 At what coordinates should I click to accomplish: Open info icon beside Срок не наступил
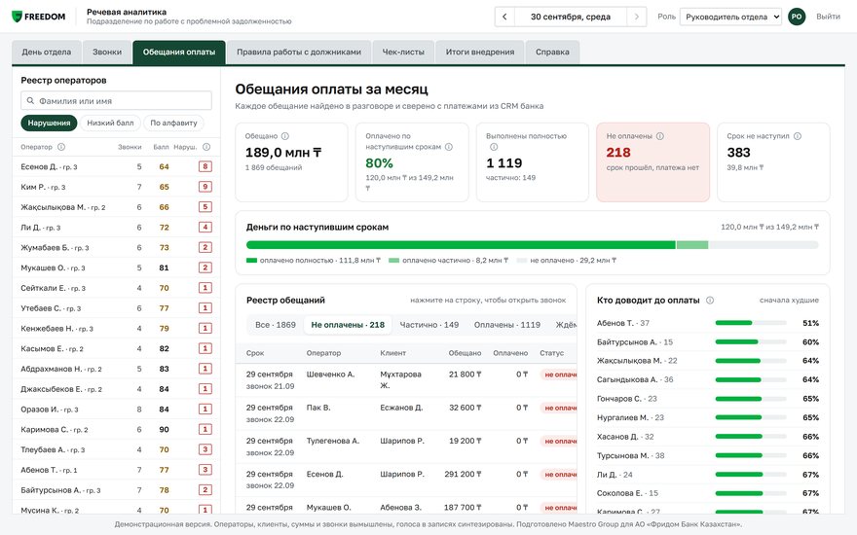coord(798,136)
